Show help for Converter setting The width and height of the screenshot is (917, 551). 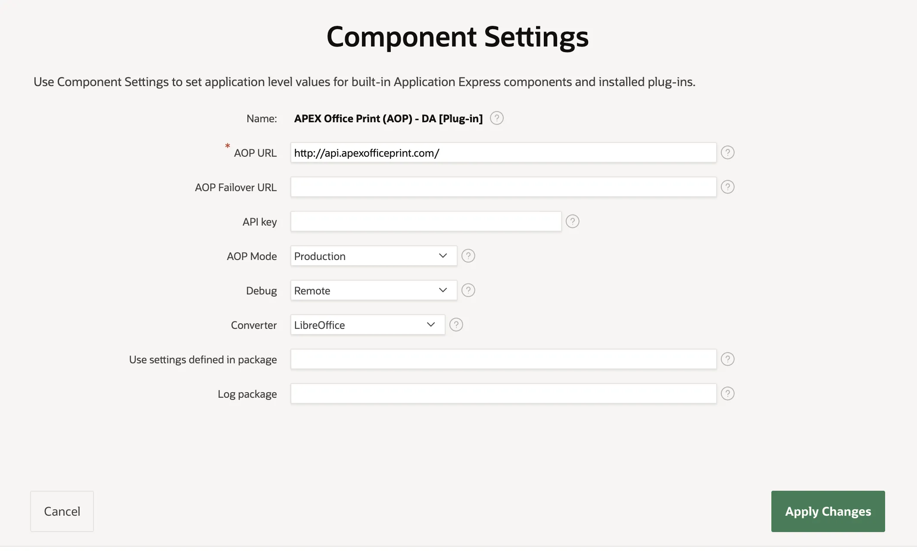[456, 325]
